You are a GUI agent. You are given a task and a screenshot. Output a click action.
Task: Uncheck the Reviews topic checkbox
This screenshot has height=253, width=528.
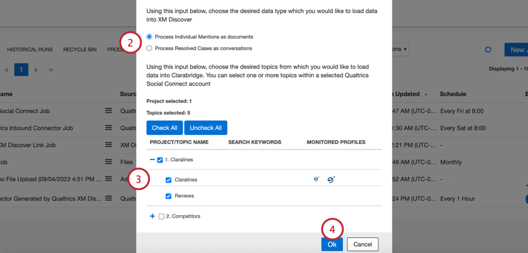(168, 196)
